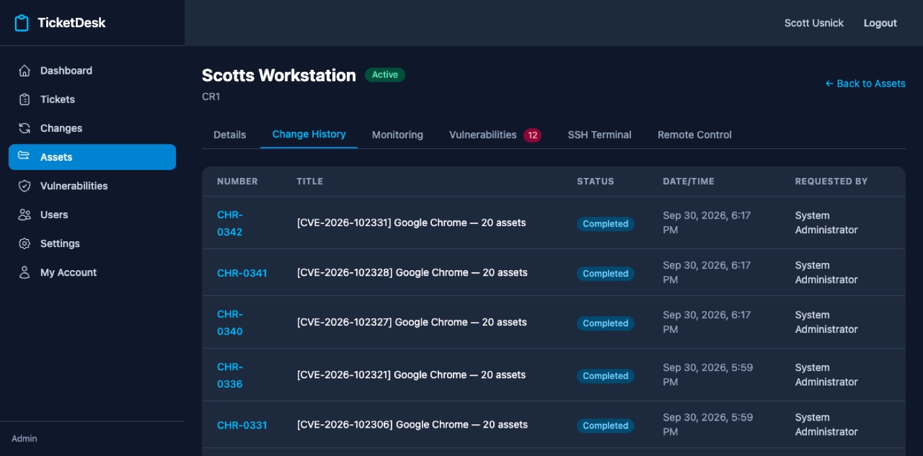Navigate to My Account
This screenshot has width=923, height=456.
pyautogui.click(x=92, y=272)
